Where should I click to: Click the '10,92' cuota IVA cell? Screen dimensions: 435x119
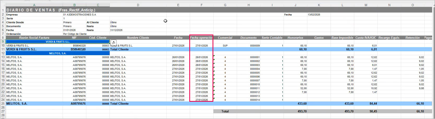pos(366,88)
